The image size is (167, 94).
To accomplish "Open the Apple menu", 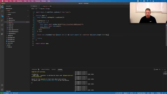I will [x=2, y=1].
